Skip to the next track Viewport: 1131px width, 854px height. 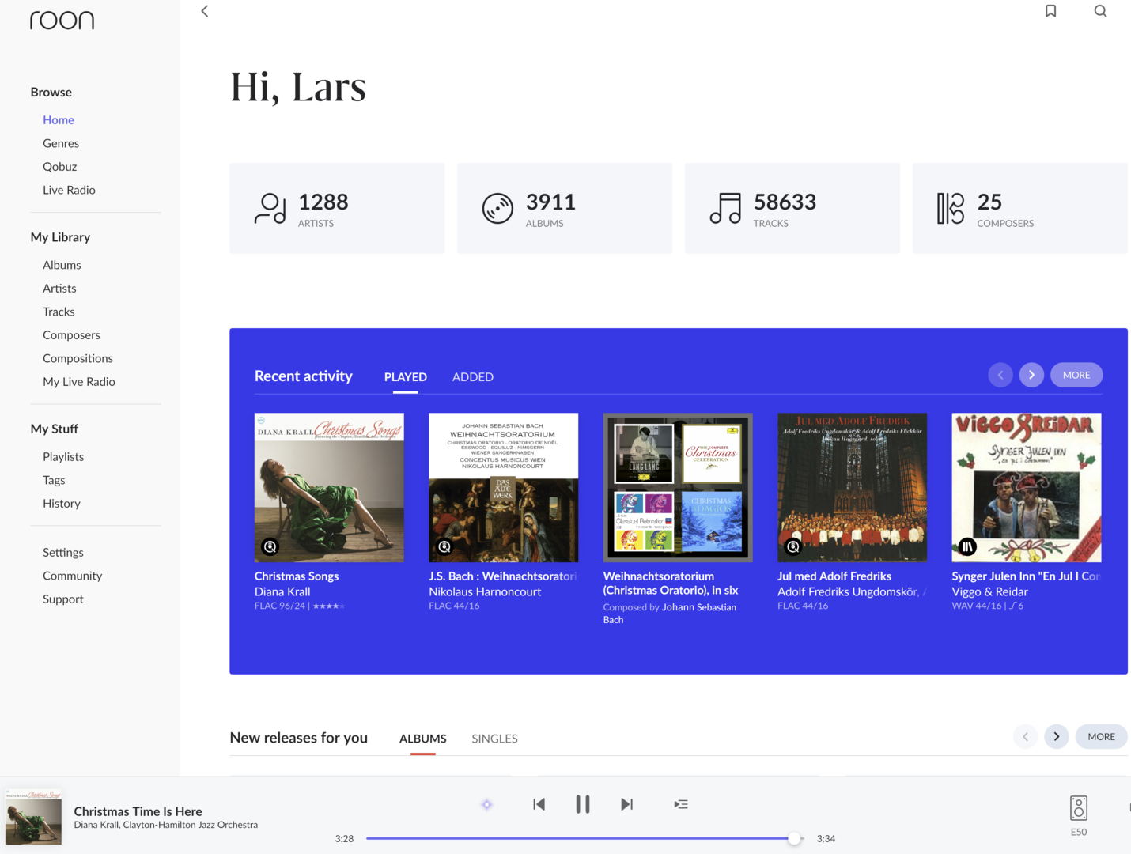pos(626,804)
